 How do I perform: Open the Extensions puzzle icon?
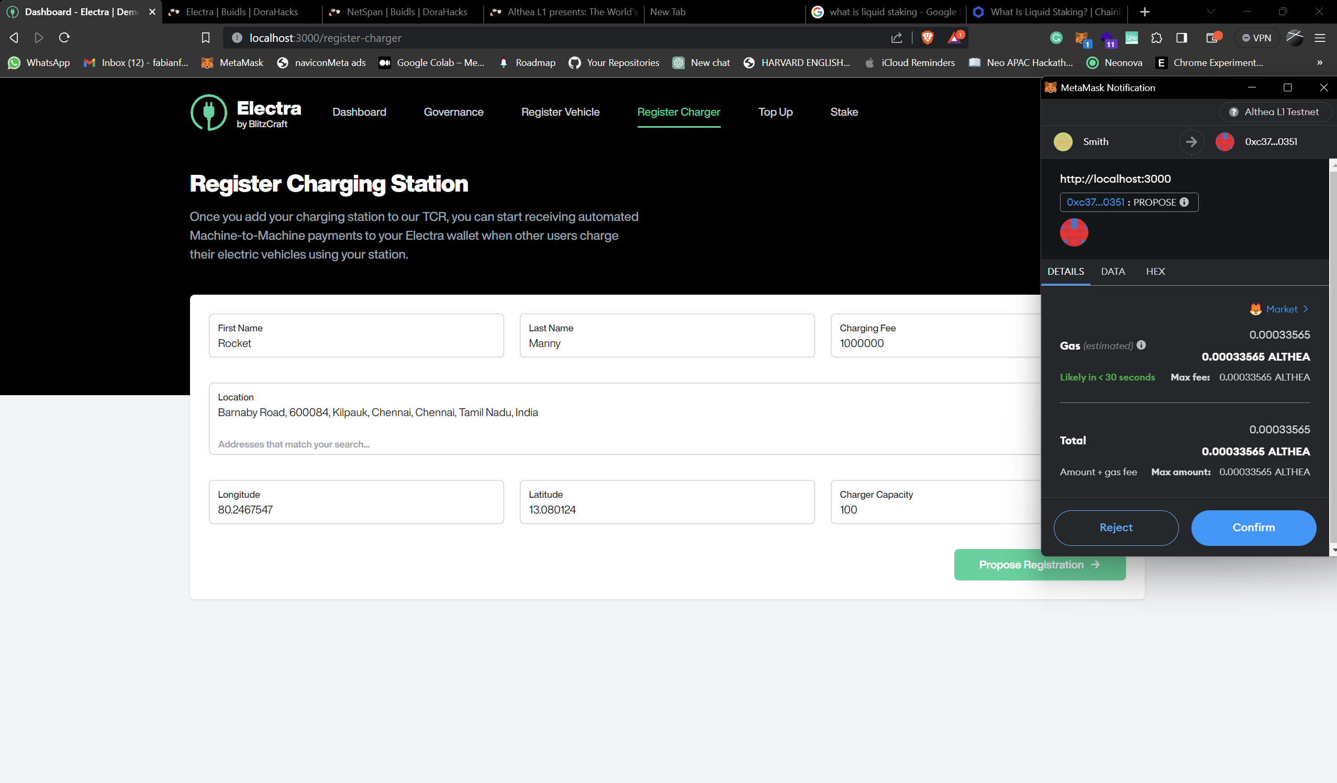(x=1157, y=38)
